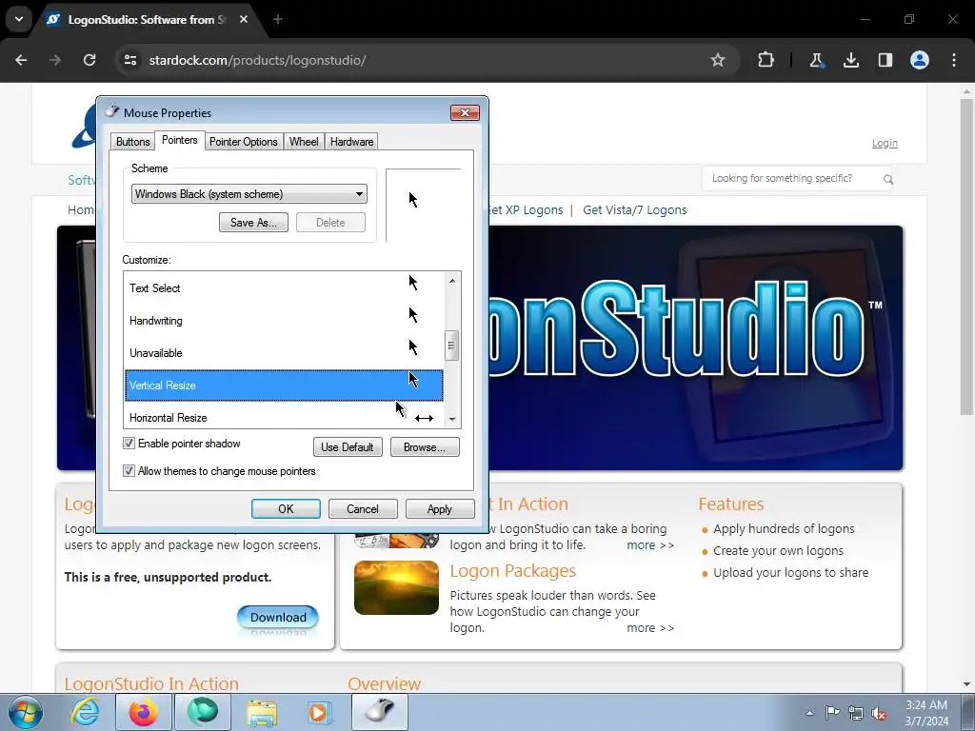Click the muted volume tray icon

coord(879,713)
